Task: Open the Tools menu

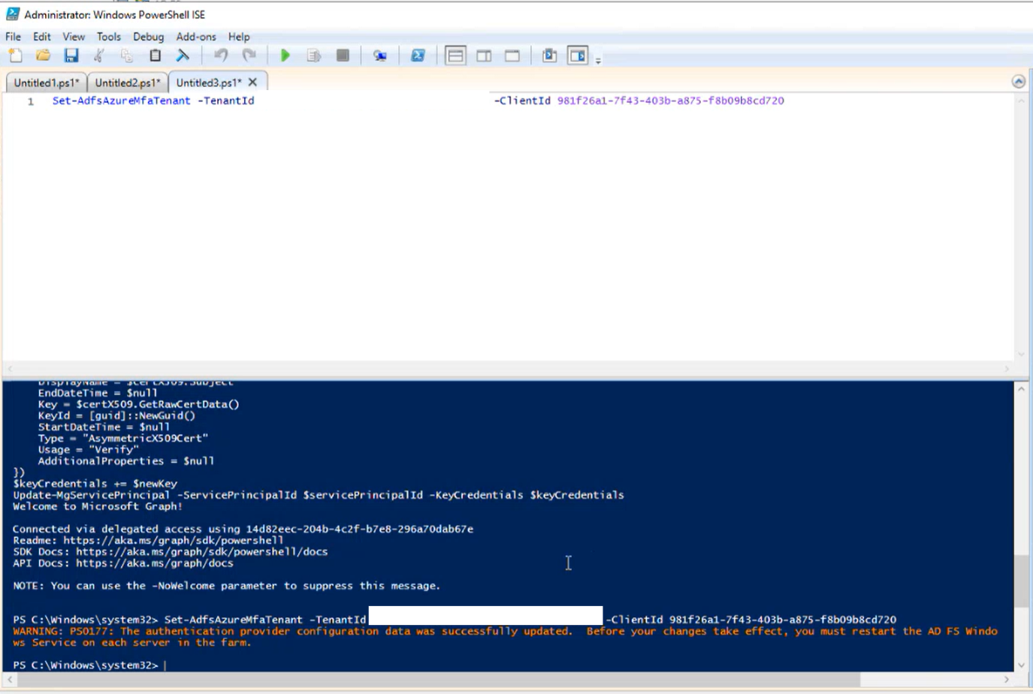Action: point(109,36)
